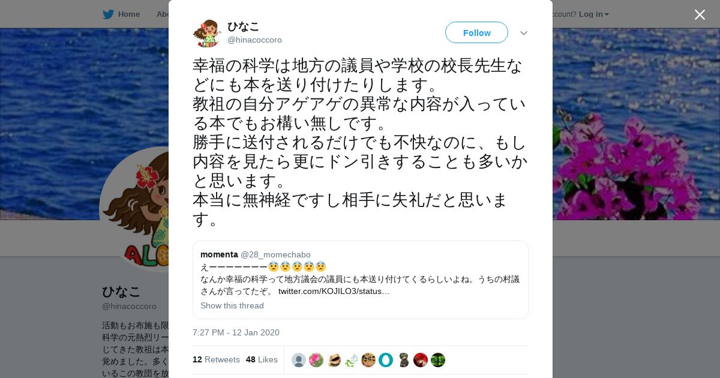This screenshot has width=720, height=378.
Task: Click the gray default-avatar liker icon
Action: [299, 360]
